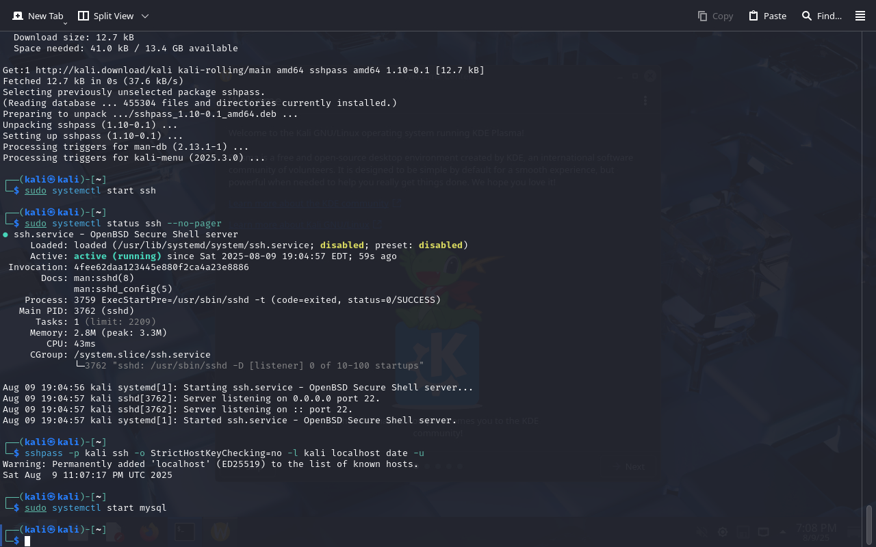
Task: Click the Split View toolbar button
Action: (106, 16)
